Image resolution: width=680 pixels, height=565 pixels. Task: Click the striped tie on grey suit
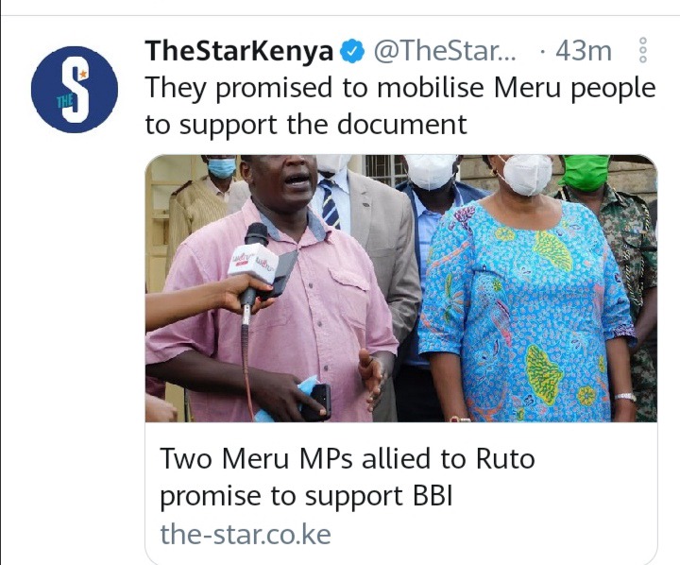point(330,204)
